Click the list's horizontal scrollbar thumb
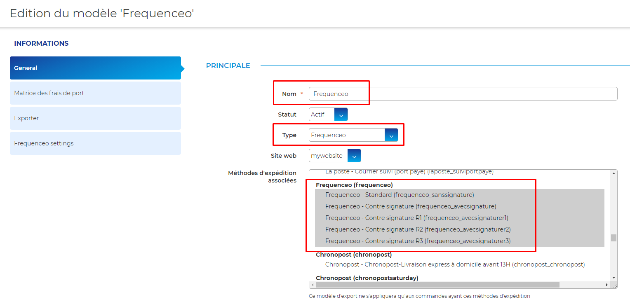The height and width of the screenshot is (304, 630). click(x=437, y=285)
